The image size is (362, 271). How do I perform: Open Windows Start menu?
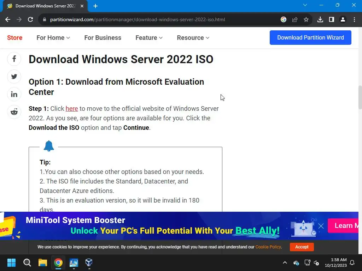[x=11, y=263]
